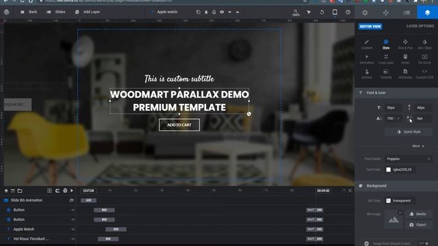Select the pointer selection tool
Image resolution: width=438 pixels, height=246 pixels.
[309, 12]
